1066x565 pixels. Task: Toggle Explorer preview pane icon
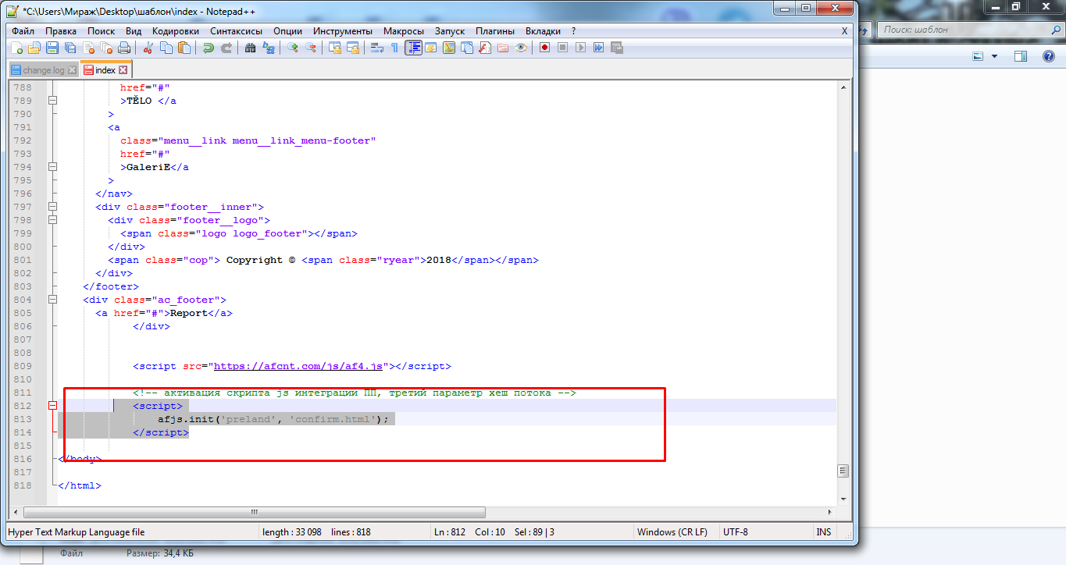[x=1021, y=56]
